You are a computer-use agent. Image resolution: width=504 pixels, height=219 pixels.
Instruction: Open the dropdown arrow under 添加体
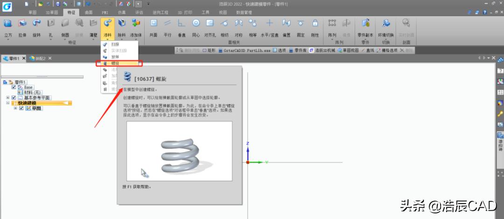[x=136, y=39]
